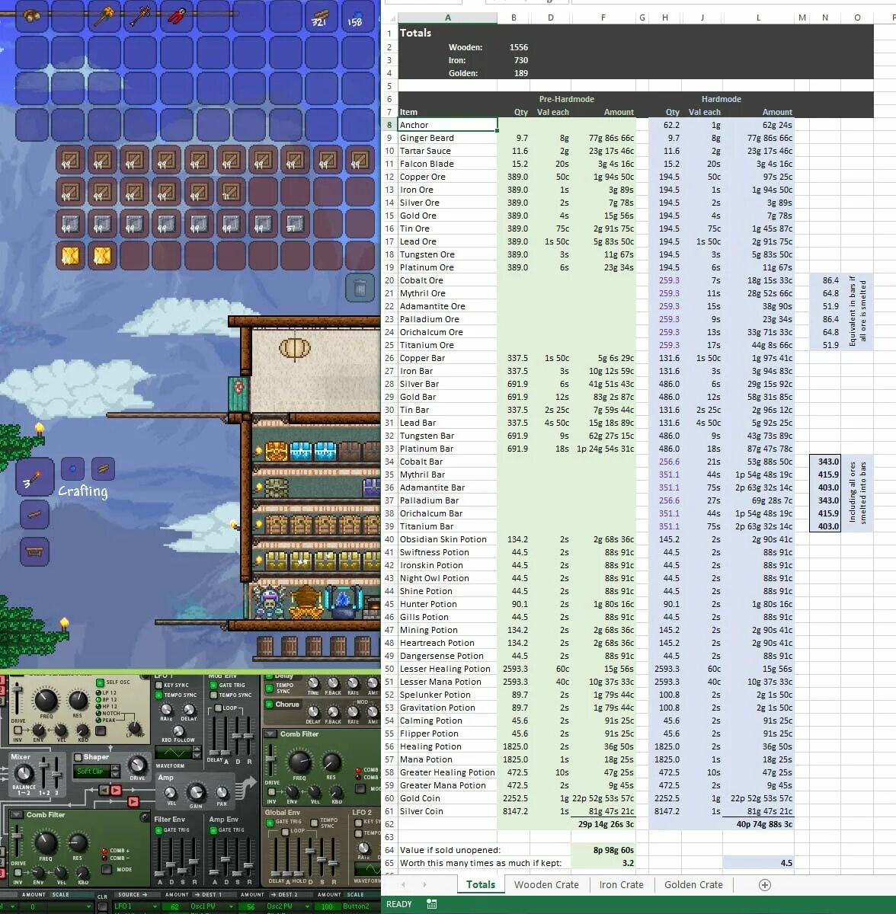Switch to the Iron Crate sheet
Viewport: 896px width, 914px height.
pos(621,884)
